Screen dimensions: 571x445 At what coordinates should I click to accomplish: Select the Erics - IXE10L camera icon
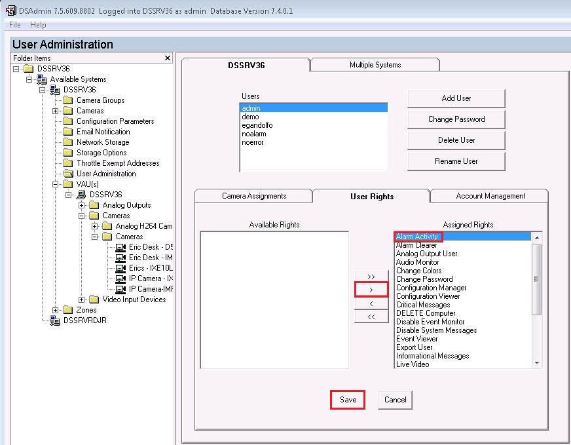120,268
